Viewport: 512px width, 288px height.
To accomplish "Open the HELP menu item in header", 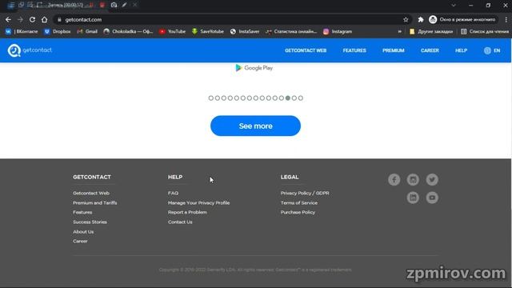I will click(x=461, y=50).
